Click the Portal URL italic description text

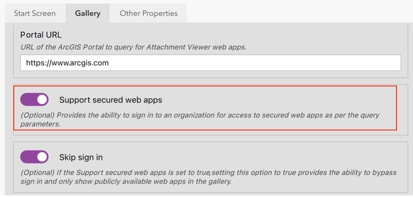tap(133, 47)
